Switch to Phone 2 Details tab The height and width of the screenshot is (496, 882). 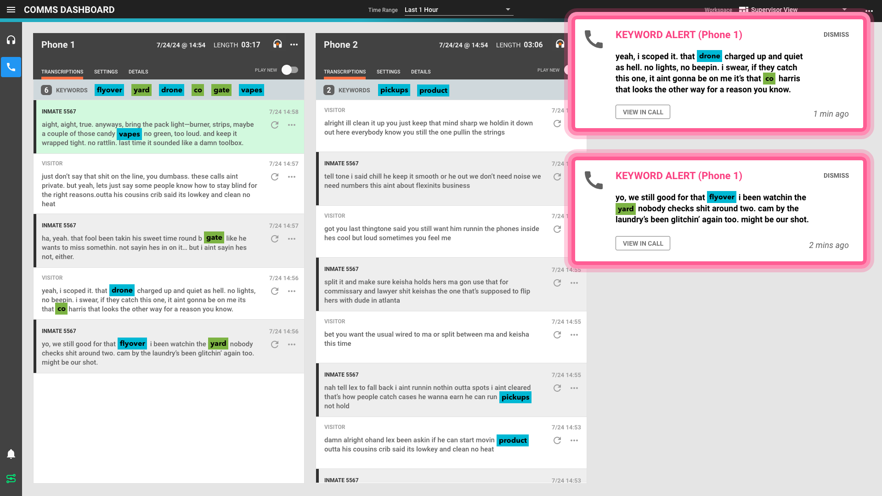[x=421, y=72]
